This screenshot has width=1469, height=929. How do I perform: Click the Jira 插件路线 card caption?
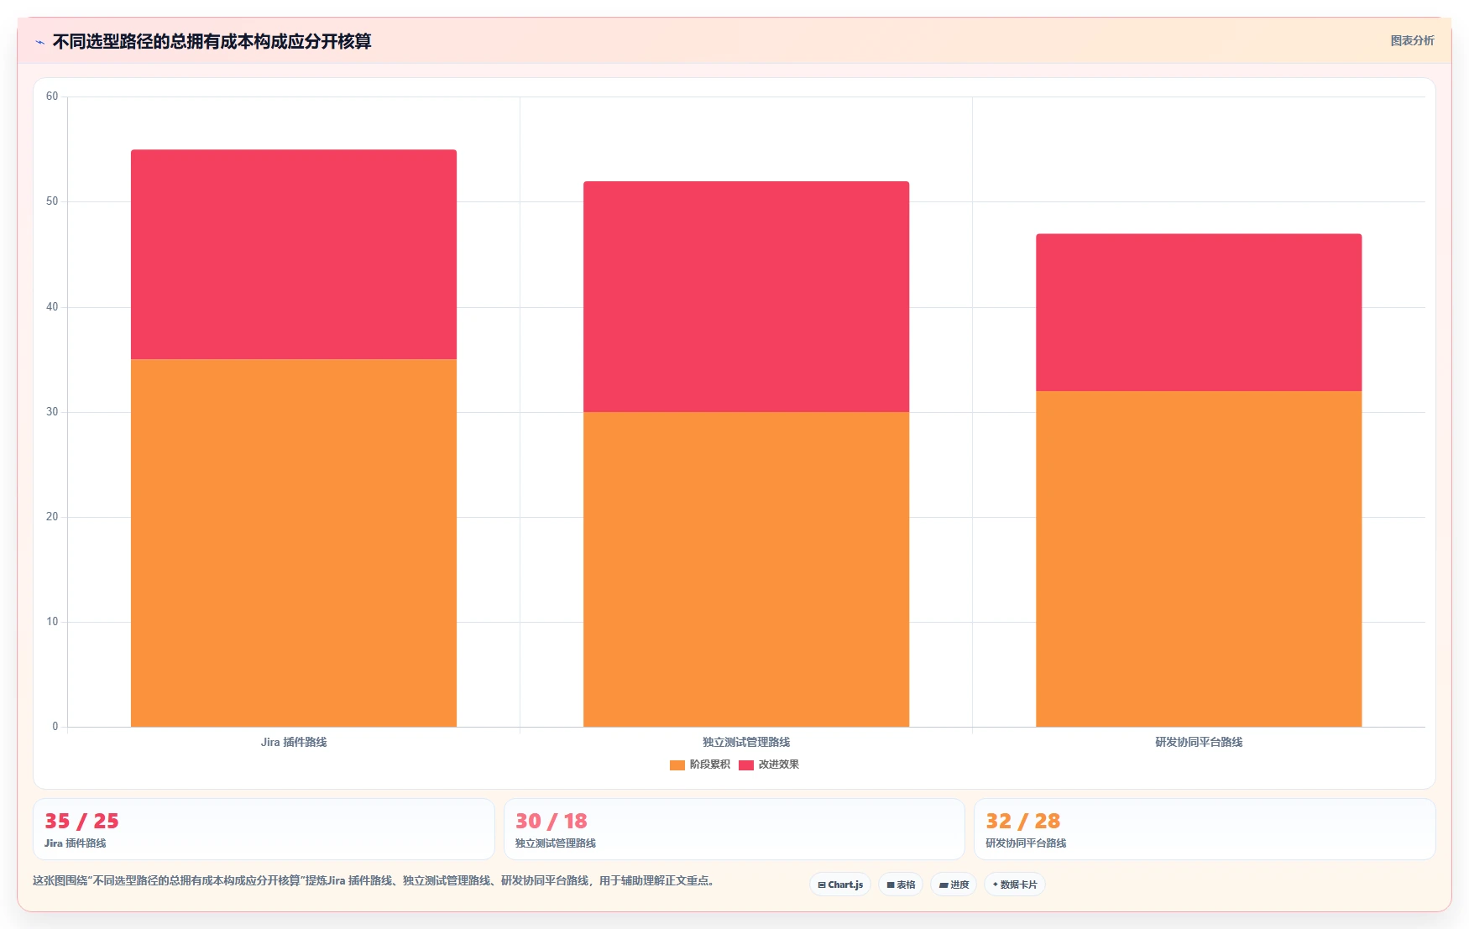[x=76, y=843]
